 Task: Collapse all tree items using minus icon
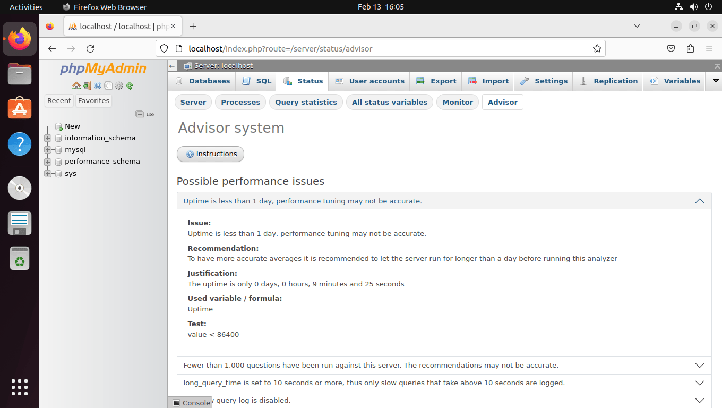pos(140,114)
